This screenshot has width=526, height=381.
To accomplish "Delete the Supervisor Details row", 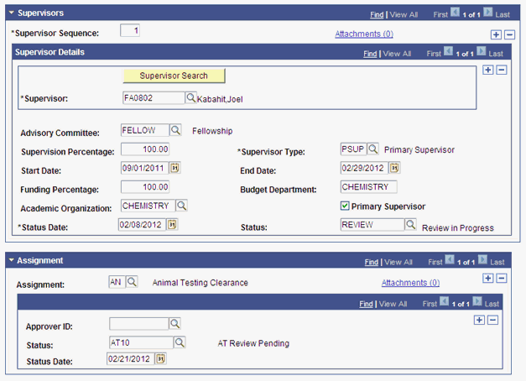I will 501,70.
